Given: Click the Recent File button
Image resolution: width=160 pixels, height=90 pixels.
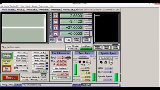Looking at the screenshot, I should [21, 55].
